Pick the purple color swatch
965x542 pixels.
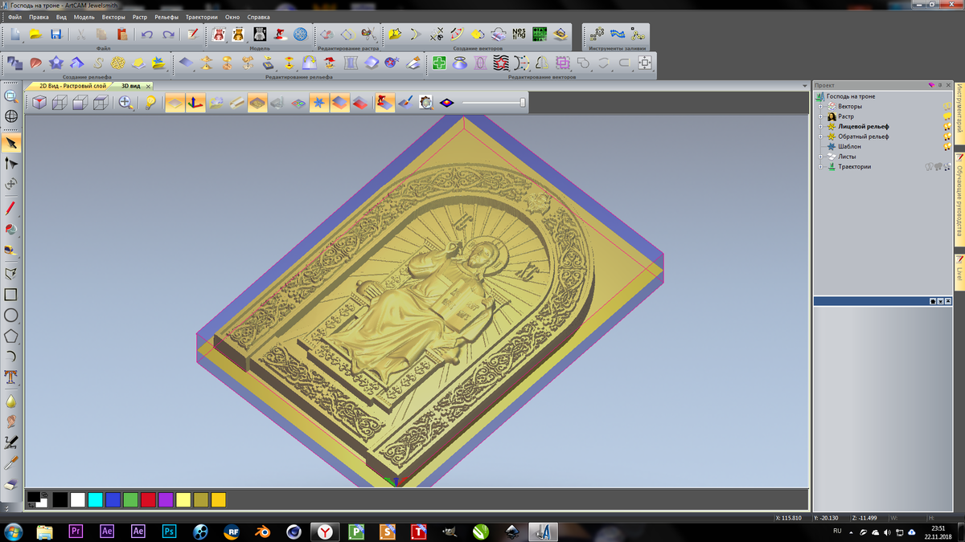point(166,499)
